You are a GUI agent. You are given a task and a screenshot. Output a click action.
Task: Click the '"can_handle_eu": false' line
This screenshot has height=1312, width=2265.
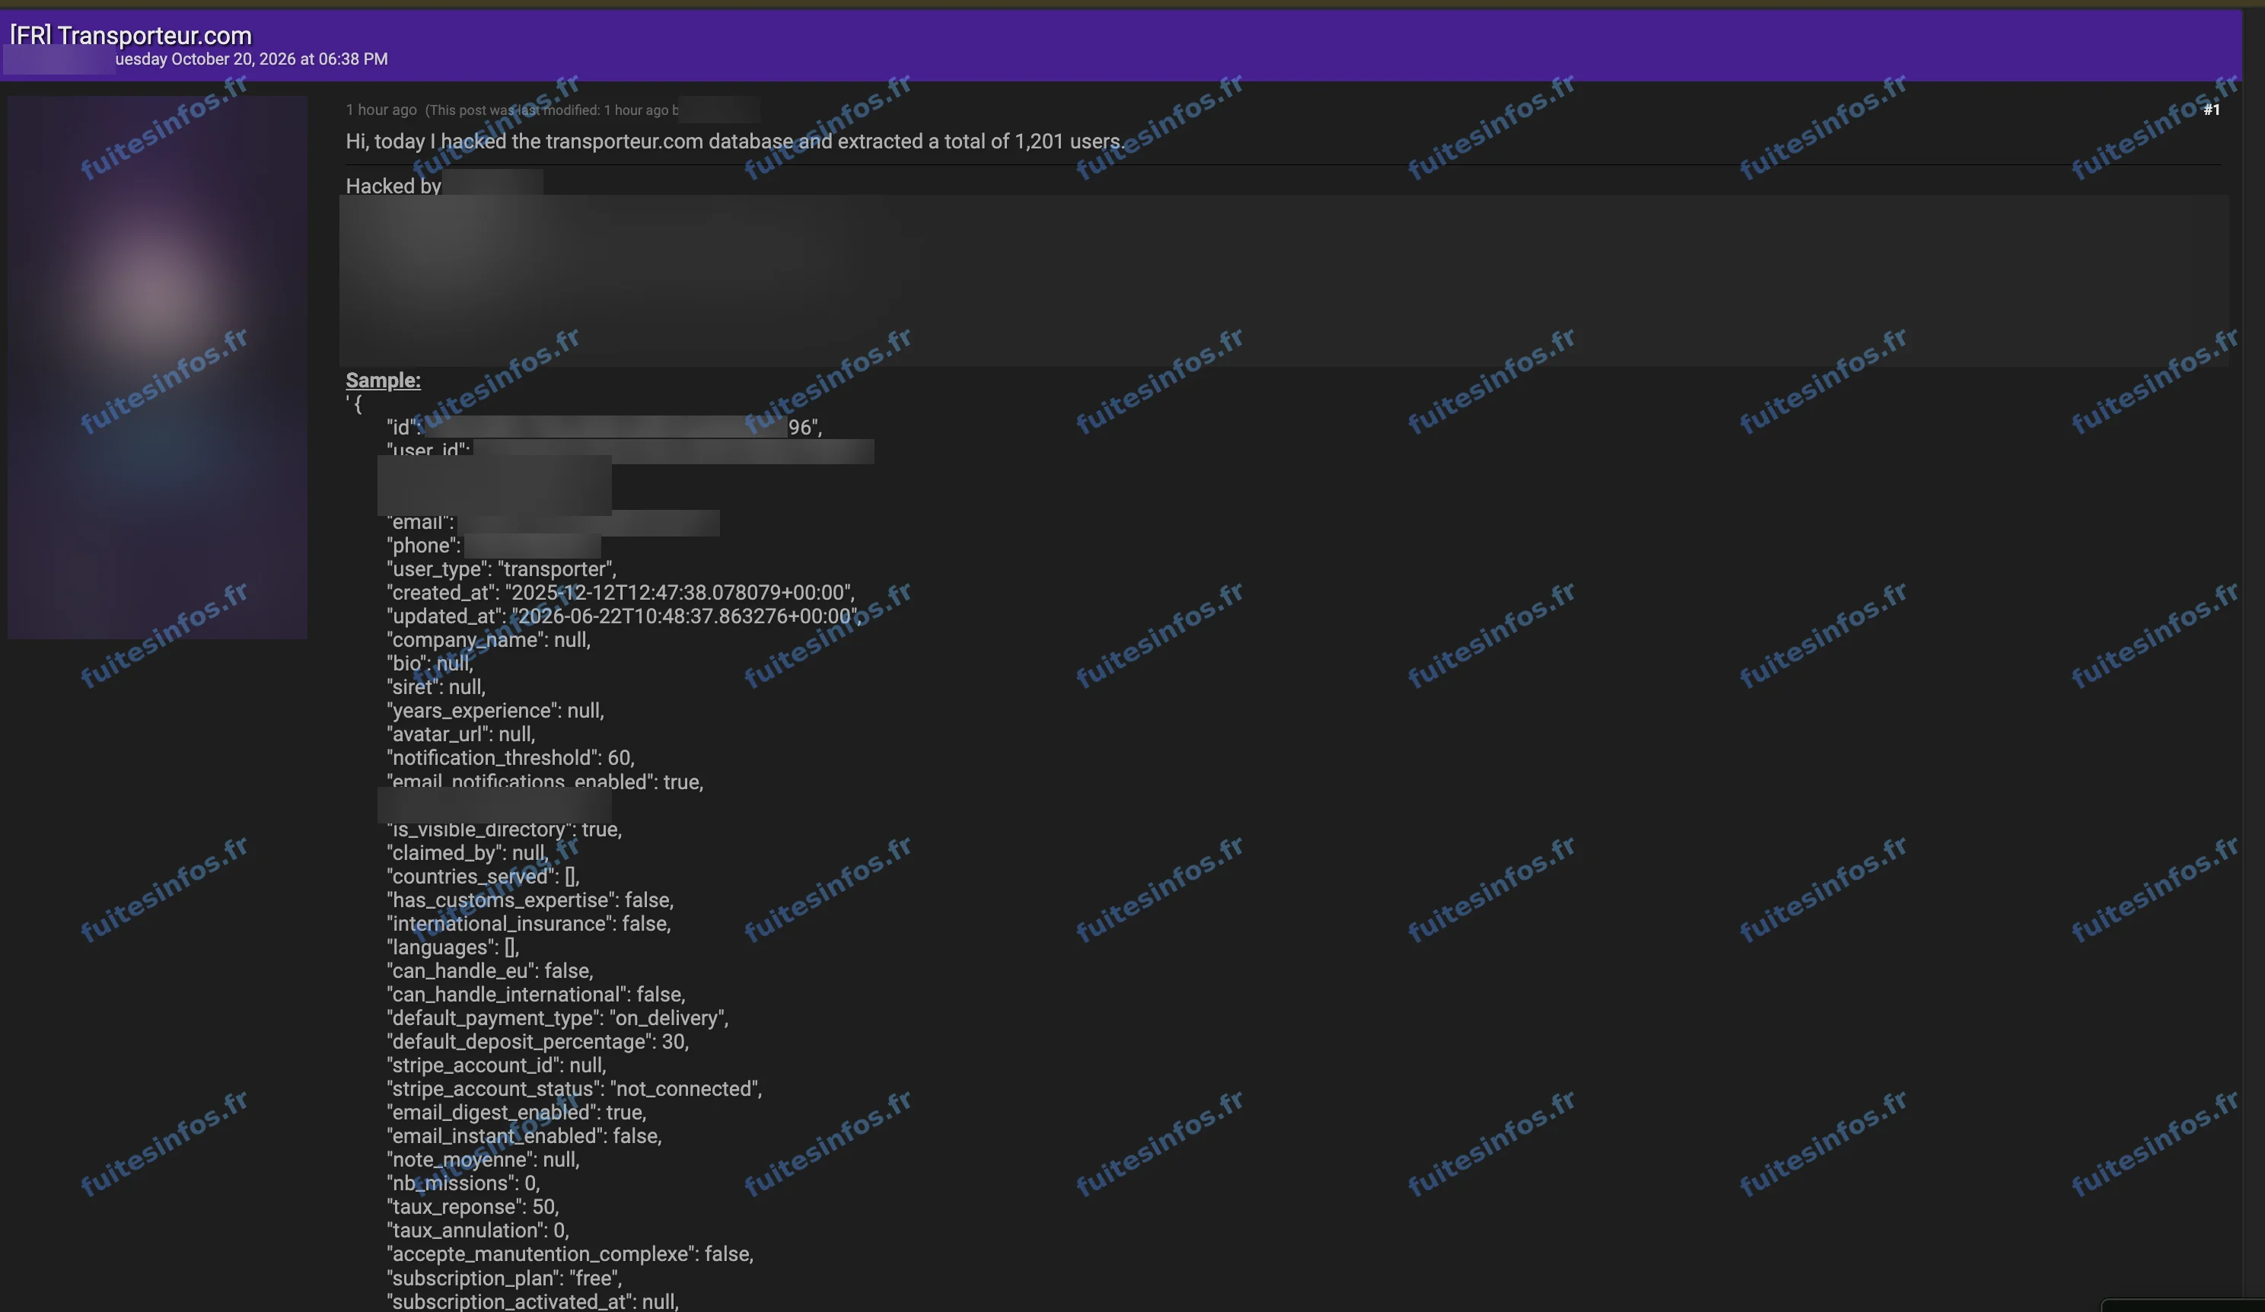[x=490, y=970]
